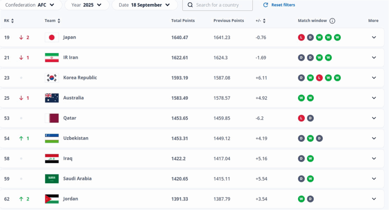This screenshot has width=389, height=210.
Task: Open the Year 2025 dropdown
Action: 87,5
